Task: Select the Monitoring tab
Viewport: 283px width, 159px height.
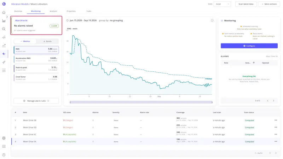Action: point(36,11)
